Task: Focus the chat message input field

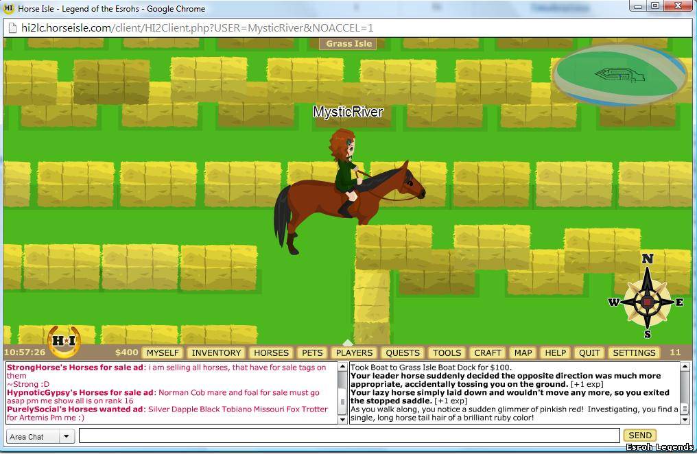Action: [349, 435]
